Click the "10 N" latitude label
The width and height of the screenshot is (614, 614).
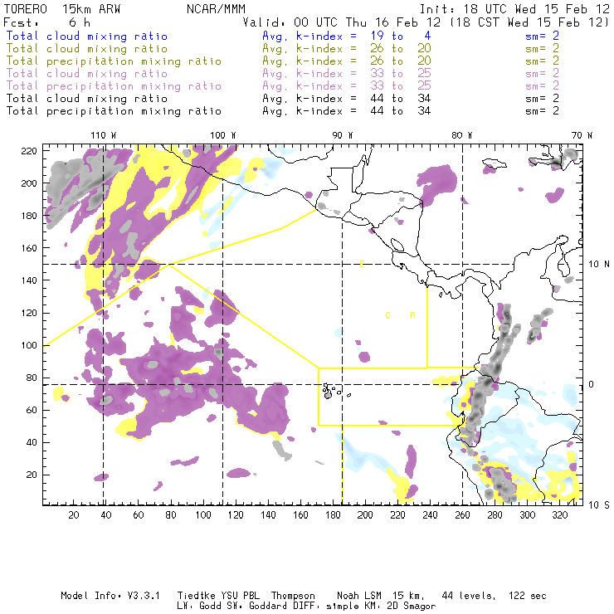(x=599, y=265)
